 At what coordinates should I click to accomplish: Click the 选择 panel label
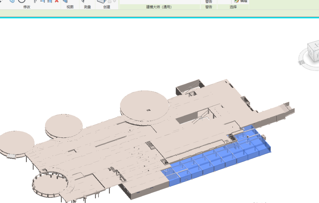coord(233,7)
